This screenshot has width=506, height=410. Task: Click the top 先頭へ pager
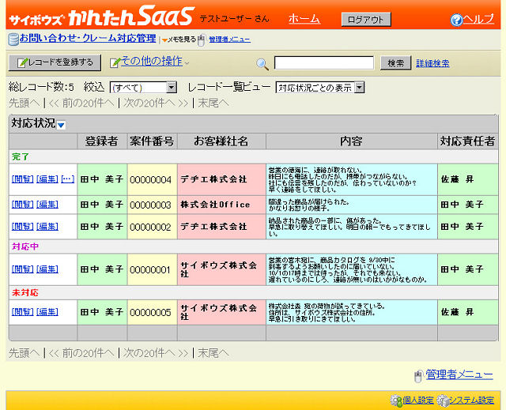(24, 103)
